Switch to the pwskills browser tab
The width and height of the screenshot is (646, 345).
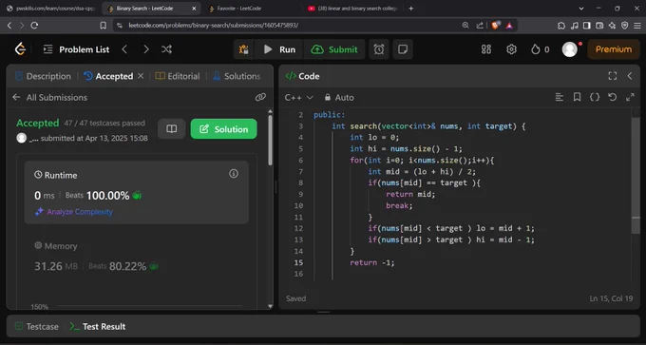pos(49,9)
